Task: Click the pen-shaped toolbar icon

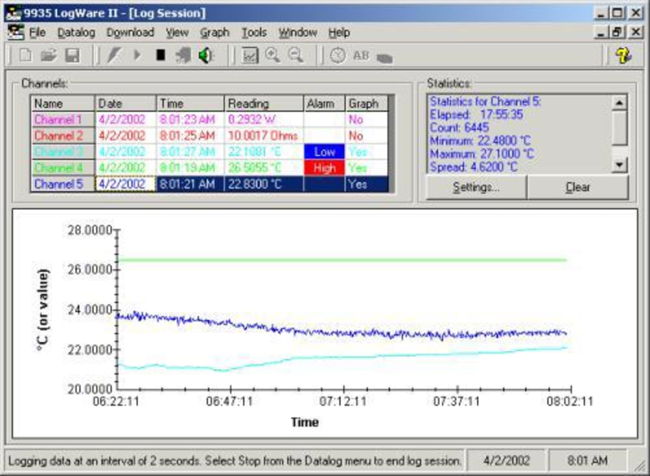Action: pyautogui.click(x=114, y=55)
